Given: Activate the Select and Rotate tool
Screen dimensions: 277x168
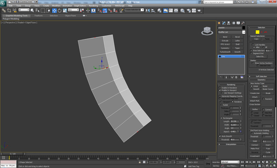Looking at the screenshot, I should 60,10.
